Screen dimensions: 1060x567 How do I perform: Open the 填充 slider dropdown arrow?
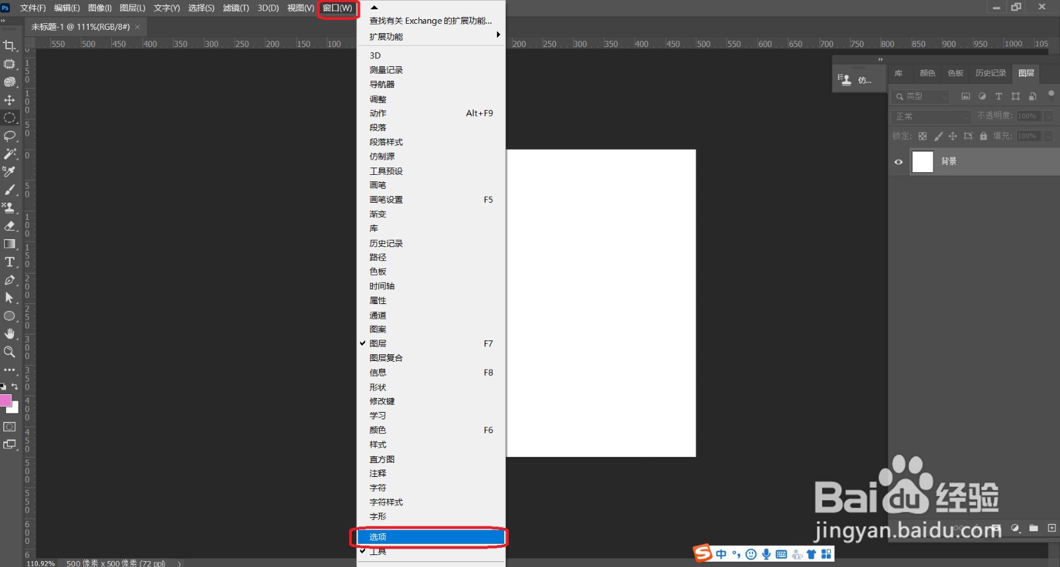1048,136
